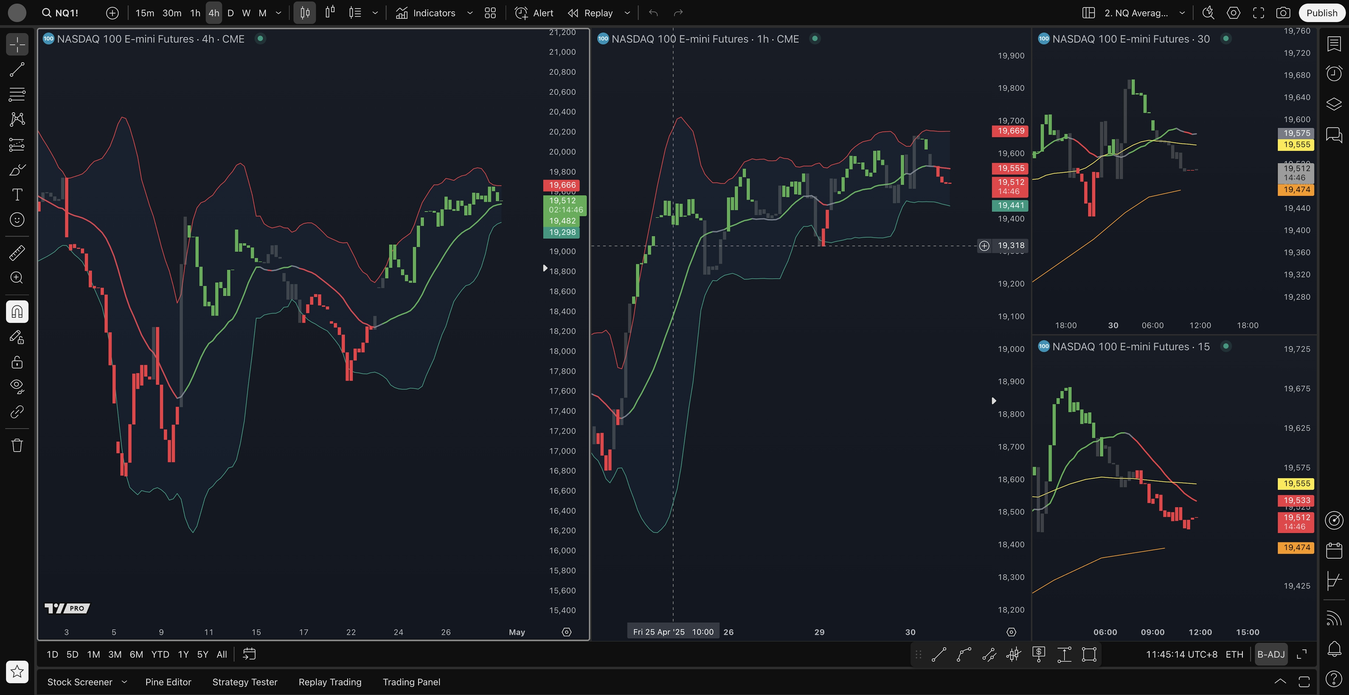Open the layout grid templates icon
This screenshot has height=695, width=1349.
(x=490, y=13)
